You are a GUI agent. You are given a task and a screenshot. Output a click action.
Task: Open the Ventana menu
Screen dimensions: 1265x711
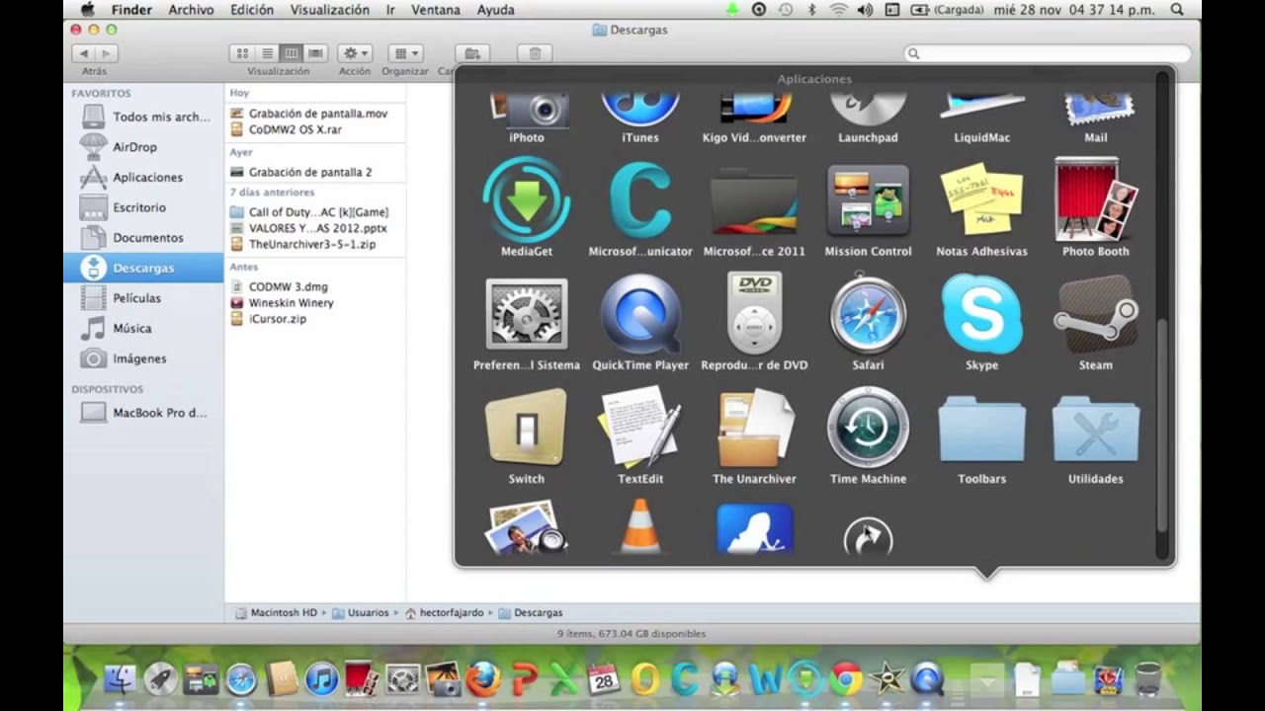(x=436, y=10)
